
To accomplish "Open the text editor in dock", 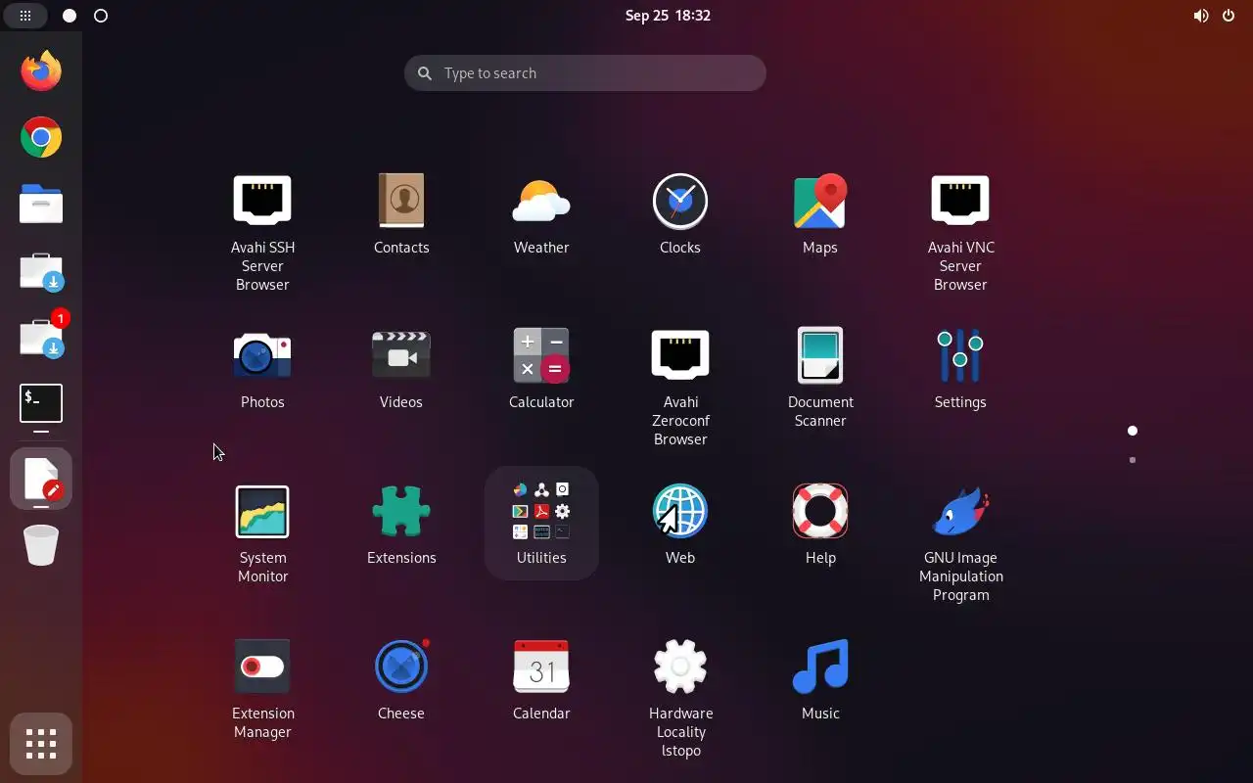I will pyautogui.click(x=41, y=479).
